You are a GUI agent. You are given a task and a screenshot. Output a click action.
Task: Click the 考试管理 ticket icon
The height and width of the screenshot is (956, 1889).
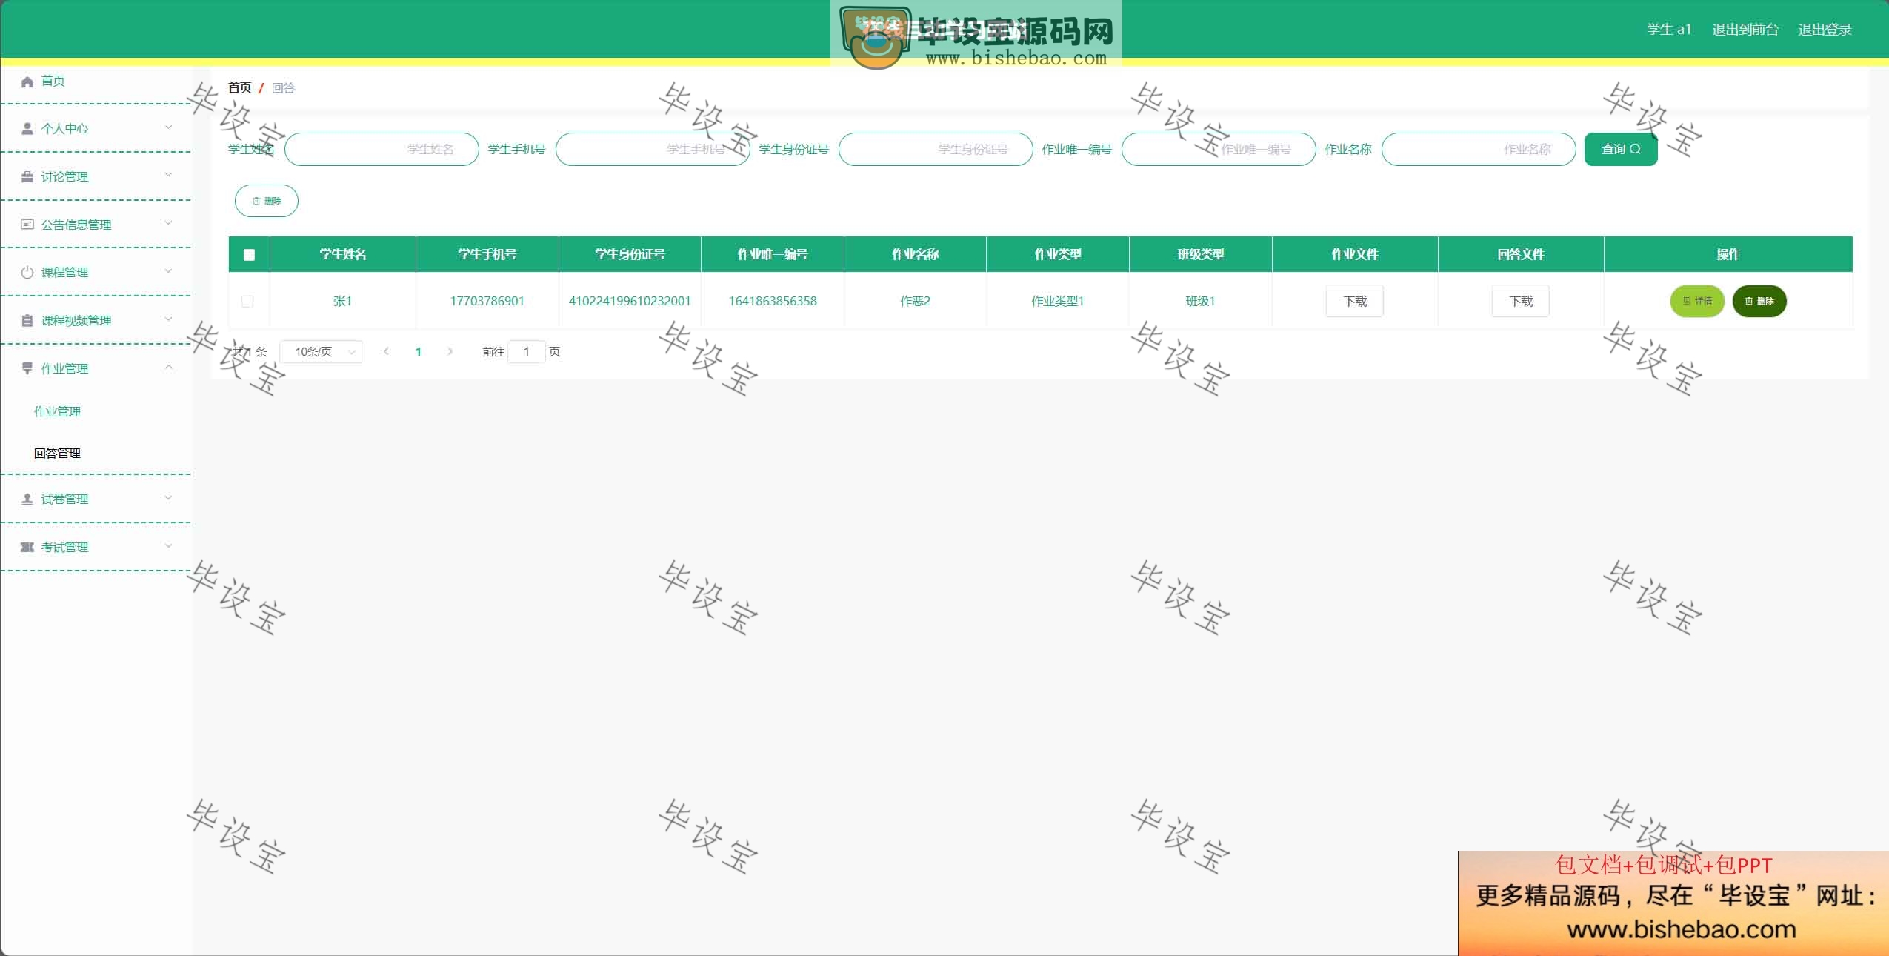27,548
